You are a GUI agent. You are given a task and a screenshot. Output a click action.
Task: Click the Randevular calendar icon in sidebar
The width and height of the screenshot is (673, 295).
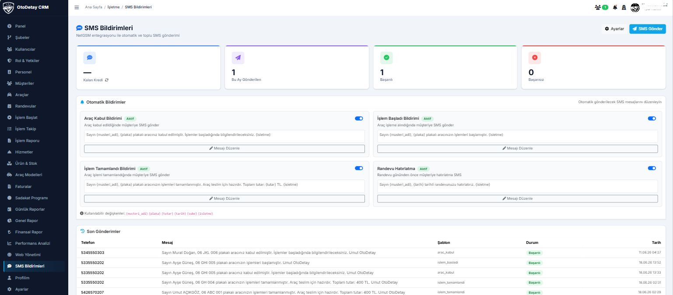click(9, 106)
